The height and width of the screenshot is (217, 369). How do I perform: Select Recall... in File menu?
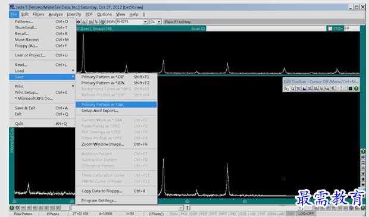[42, 34]
